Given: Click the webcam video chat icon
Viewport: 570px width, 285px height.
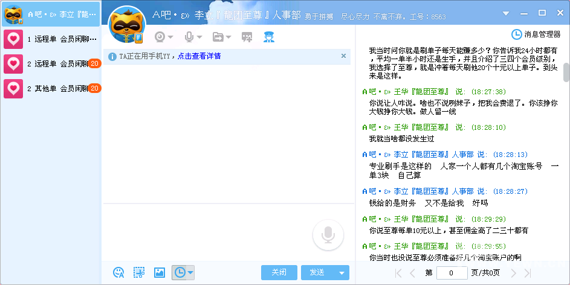Looking at the screenshot, I should 160,37.
